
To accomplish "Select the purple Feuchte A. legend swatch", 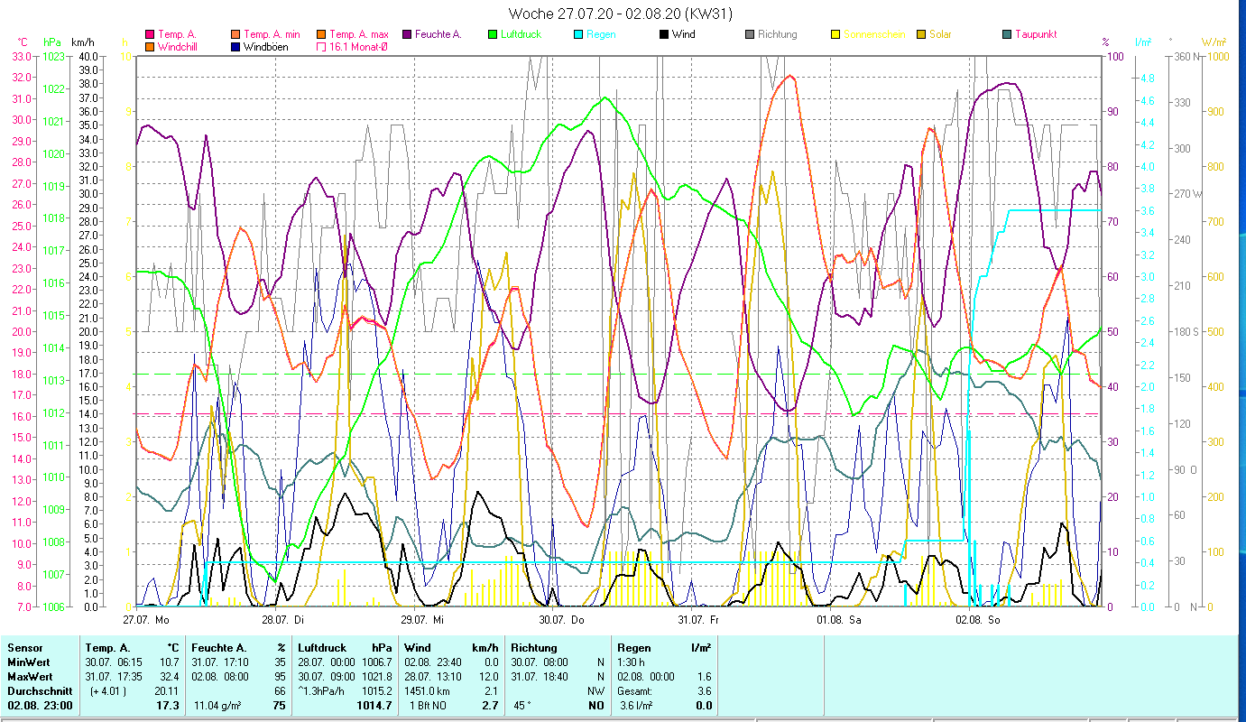I will [x=407, y=34].
